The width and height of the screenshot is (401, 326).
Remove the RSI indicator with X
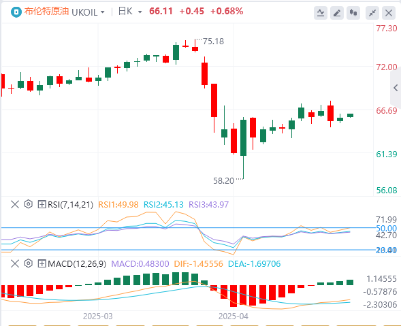pyautogui.click(x=15, y=205)
